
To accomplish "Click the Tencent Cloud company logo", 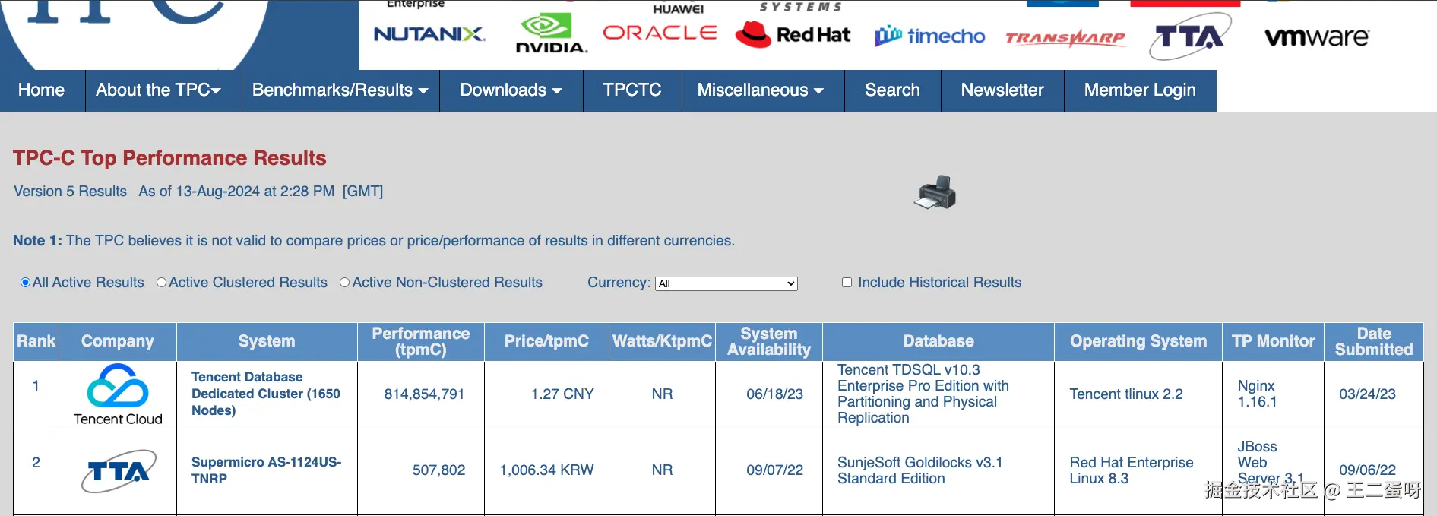I will [x=118, y=394].
